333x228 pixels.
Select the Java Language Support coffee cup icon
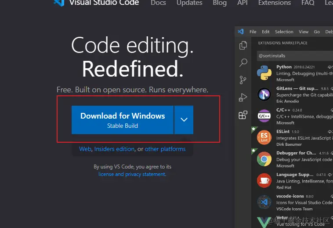[264, 180]
